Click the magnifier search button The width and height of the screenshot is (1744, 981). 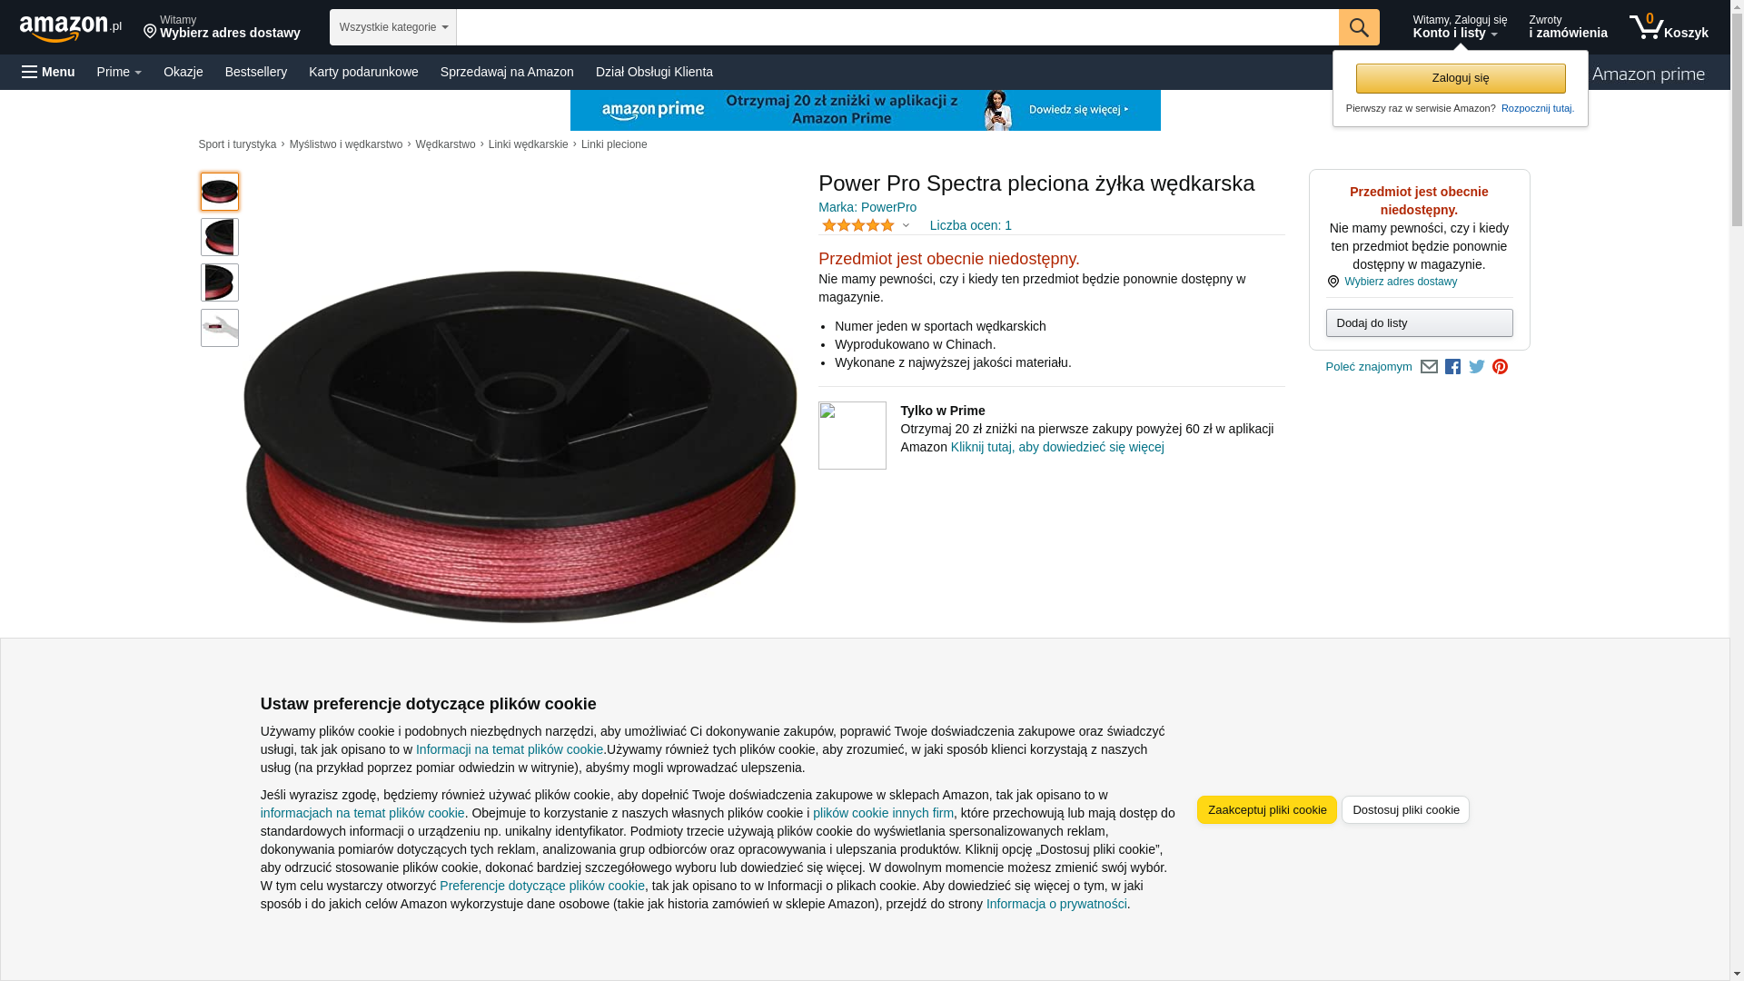click(1359, 27)
